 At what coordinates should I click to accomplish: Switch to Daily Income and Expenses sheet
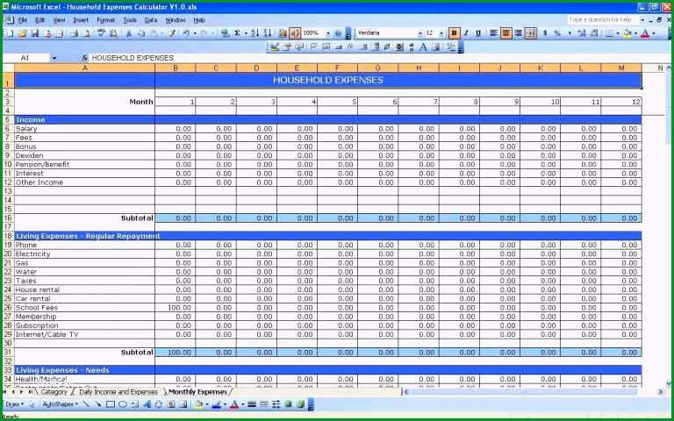(118, 392)
